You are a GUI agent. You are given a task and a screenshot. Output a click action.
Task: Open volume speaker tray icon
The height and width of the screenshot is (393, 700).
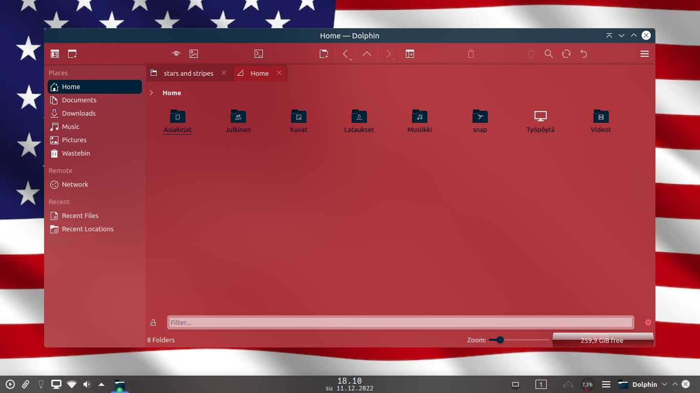tap(87, 384)
